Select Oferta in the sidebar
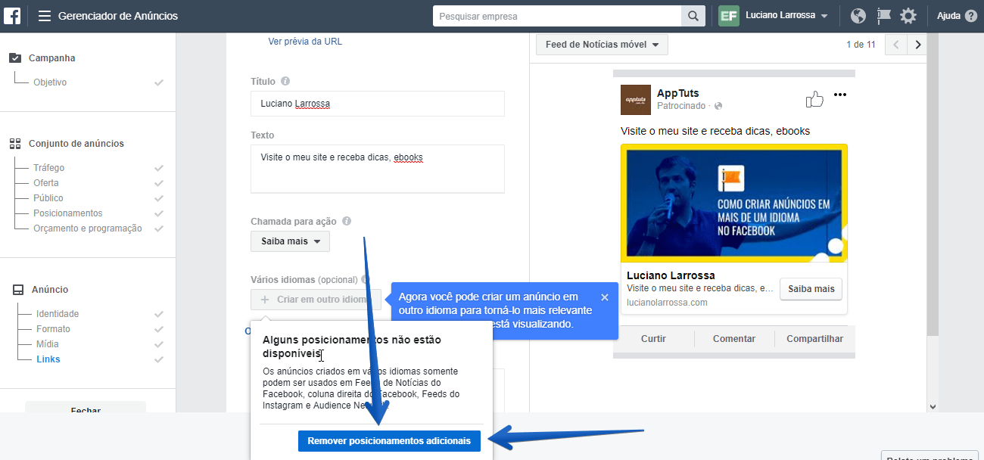 tap(46, 183)
